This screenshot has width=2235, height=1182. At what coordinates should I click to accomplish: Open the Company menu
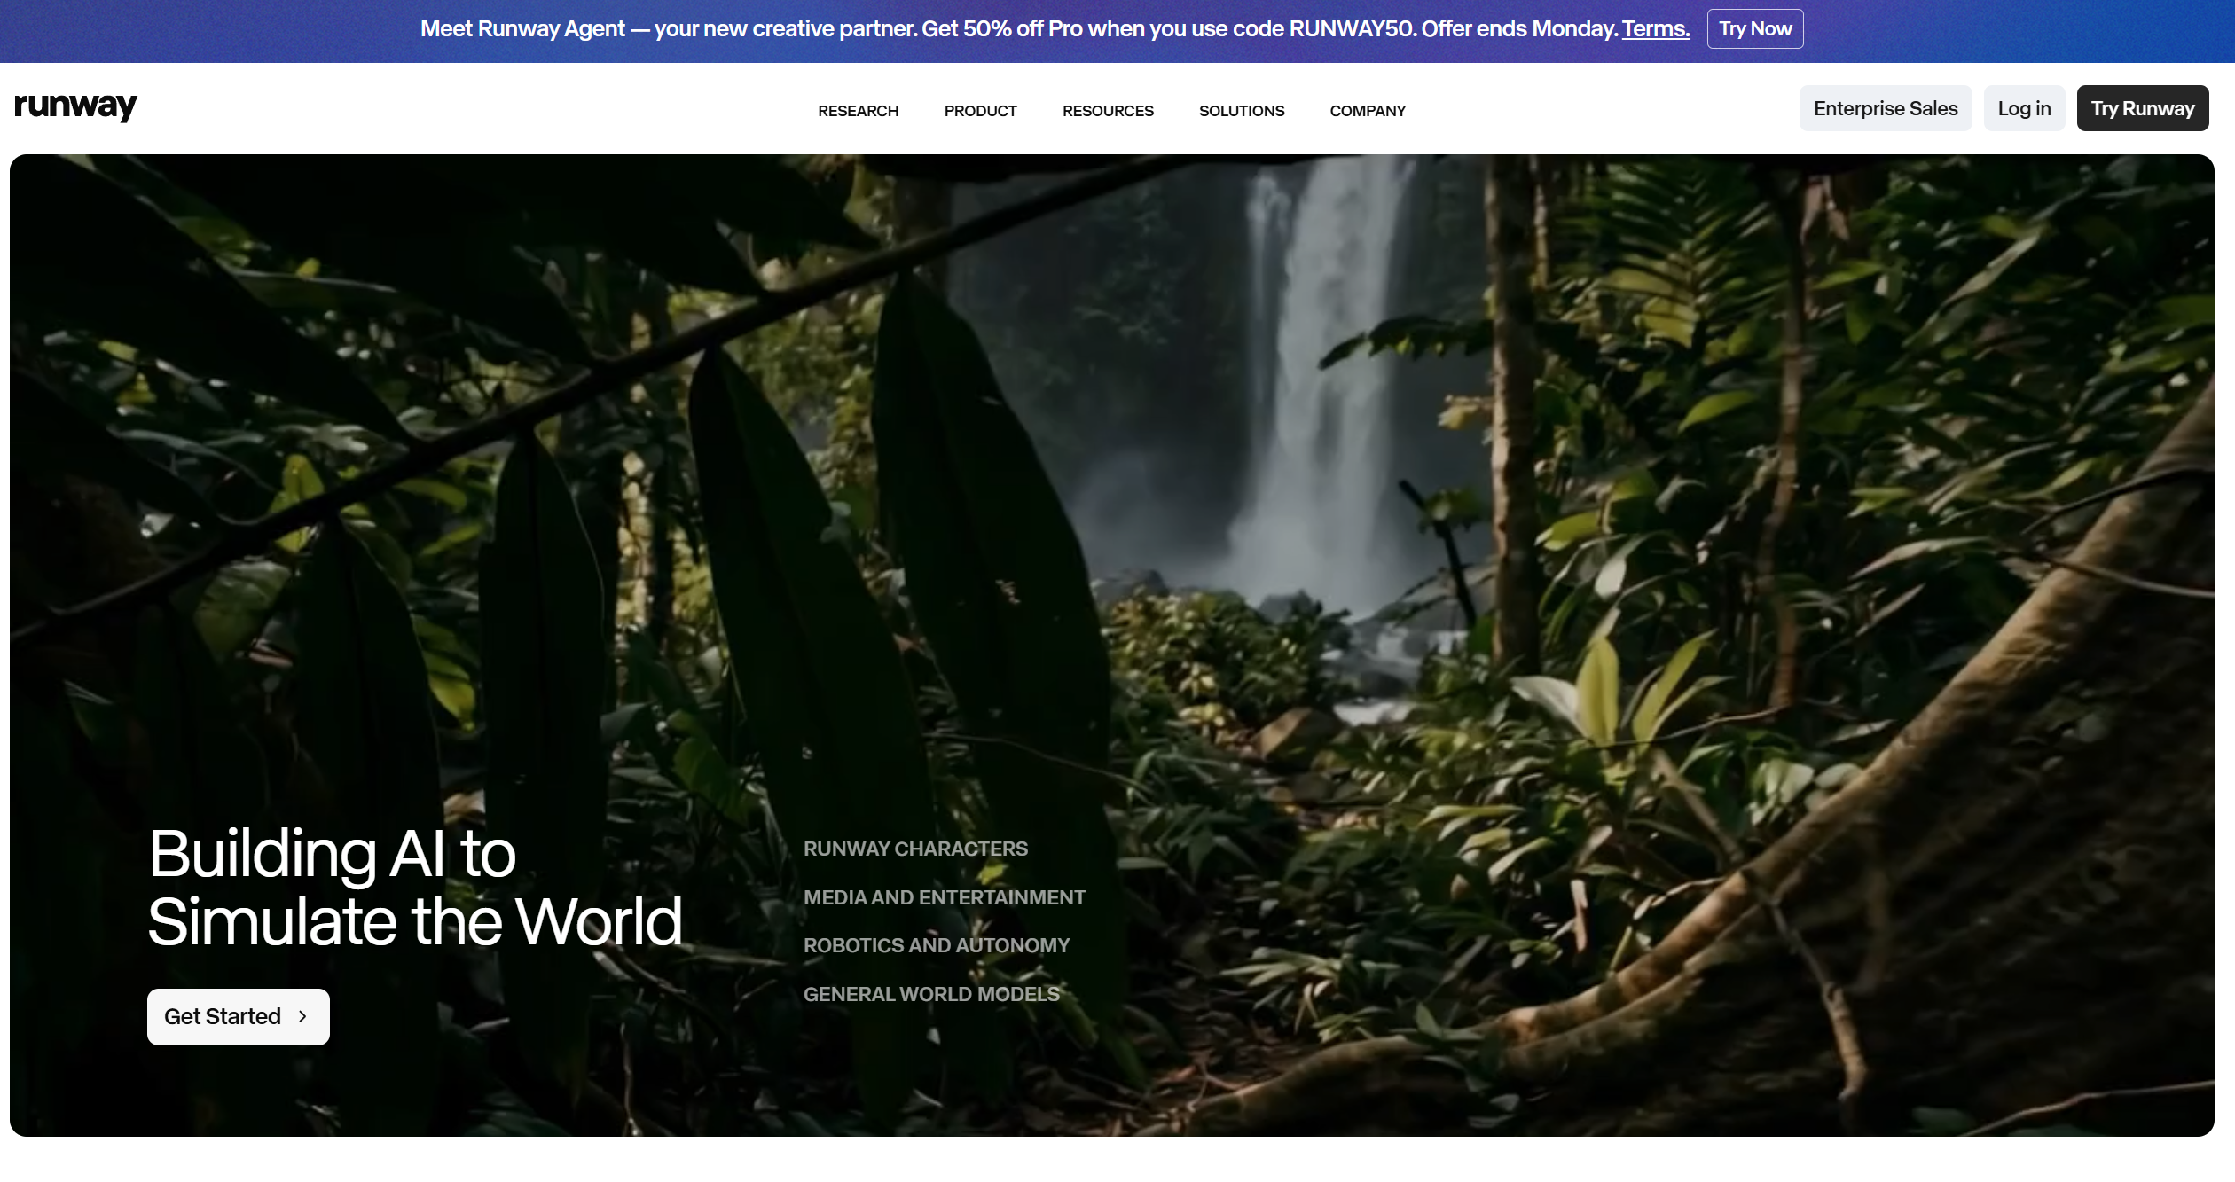(x=1368, y=111)
